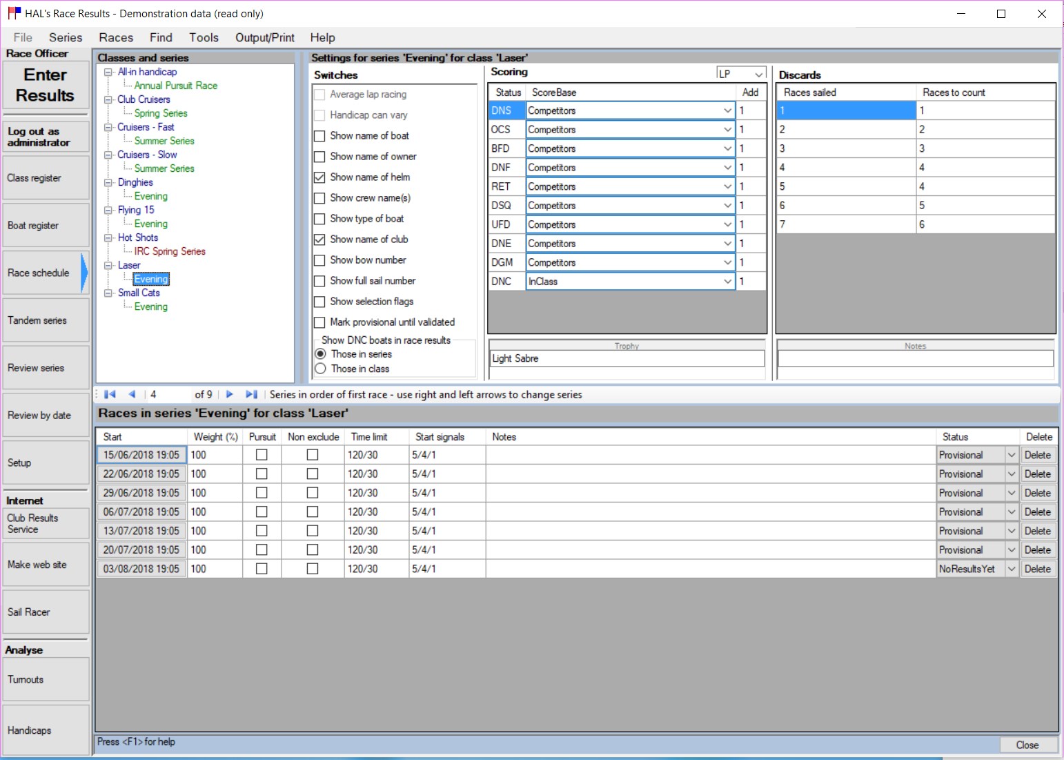Open the Class register
The height and width of the screenshot is (760, 1064).
(46, 177)
